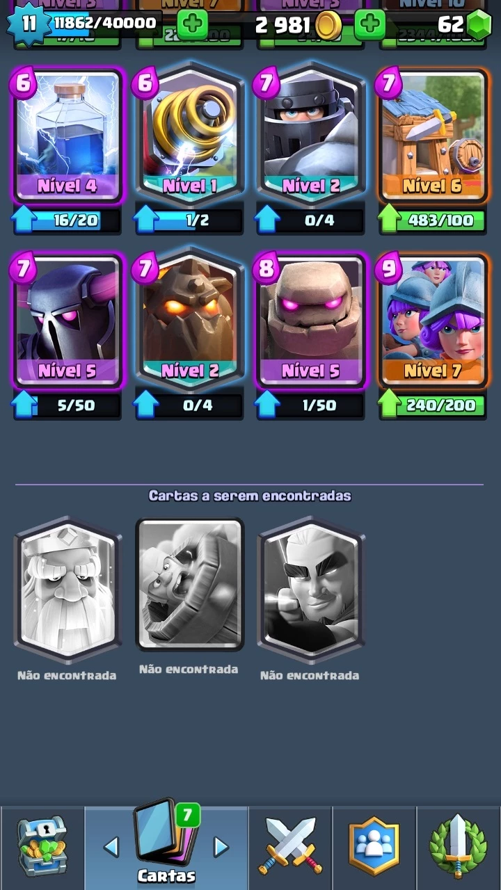Image resolution: width=501 pixels, height=890 pixels.
Task: Tap the level 11 star badge
Action: 28,24
